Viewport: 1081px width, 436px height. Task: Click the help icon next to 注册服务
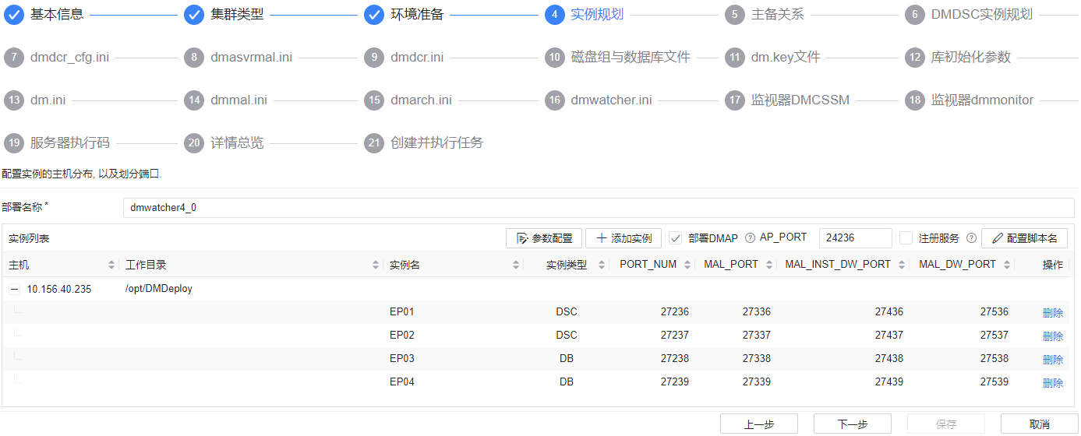click(971, 238)
